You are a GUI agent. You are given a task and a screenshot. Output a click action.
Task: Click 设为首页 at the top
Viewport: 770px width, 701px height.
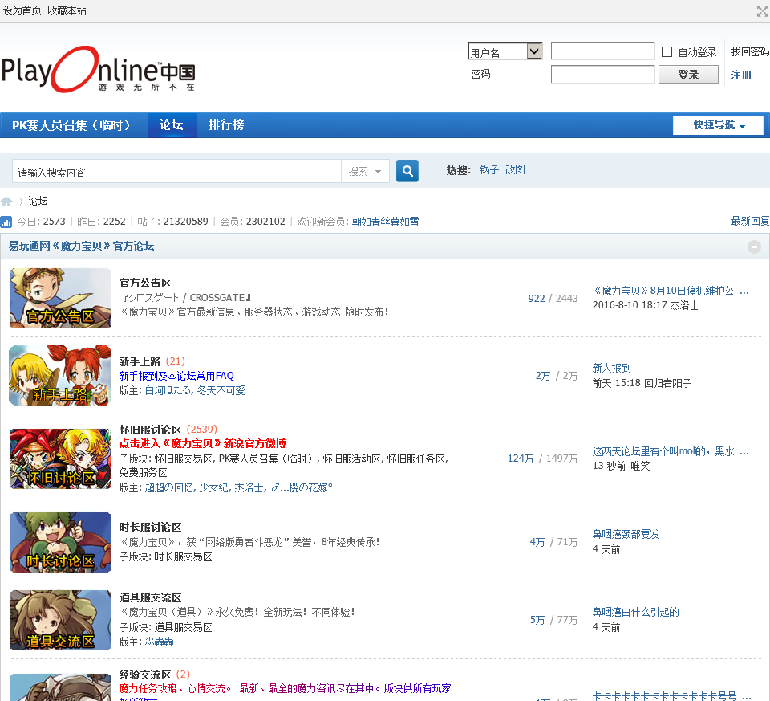tap(22, 10)
